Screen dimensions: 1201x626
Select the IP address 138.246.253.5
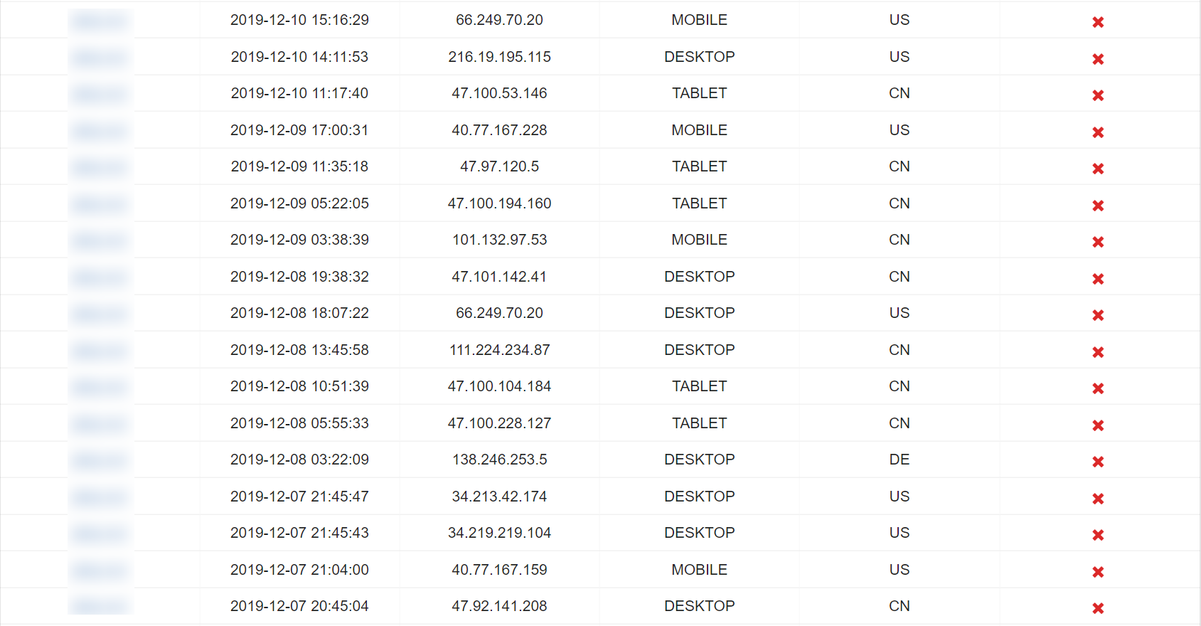[499, 460]
